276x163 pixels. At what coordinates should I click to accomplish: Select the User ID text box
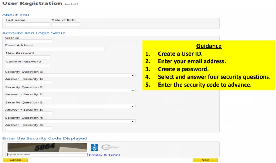pyautogui.click(x=29, y=41)
